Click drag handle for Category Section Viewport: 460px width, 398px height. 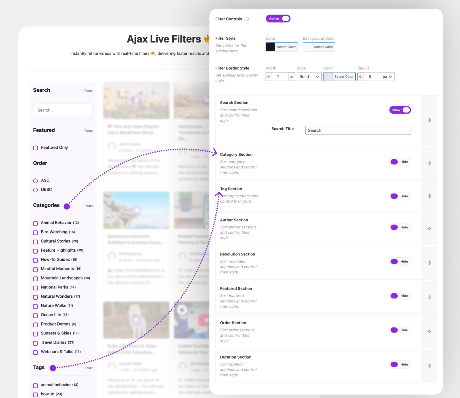[x=429, y=163]
